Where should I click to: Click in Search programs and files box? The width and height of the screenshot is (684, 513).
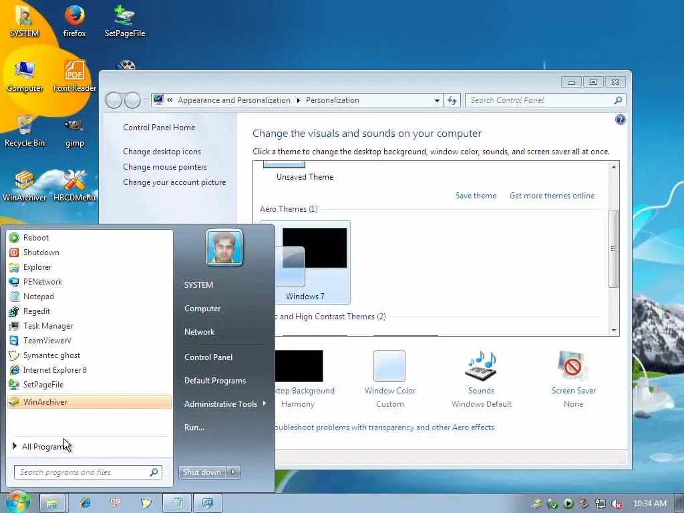click(x=83, y=472)
